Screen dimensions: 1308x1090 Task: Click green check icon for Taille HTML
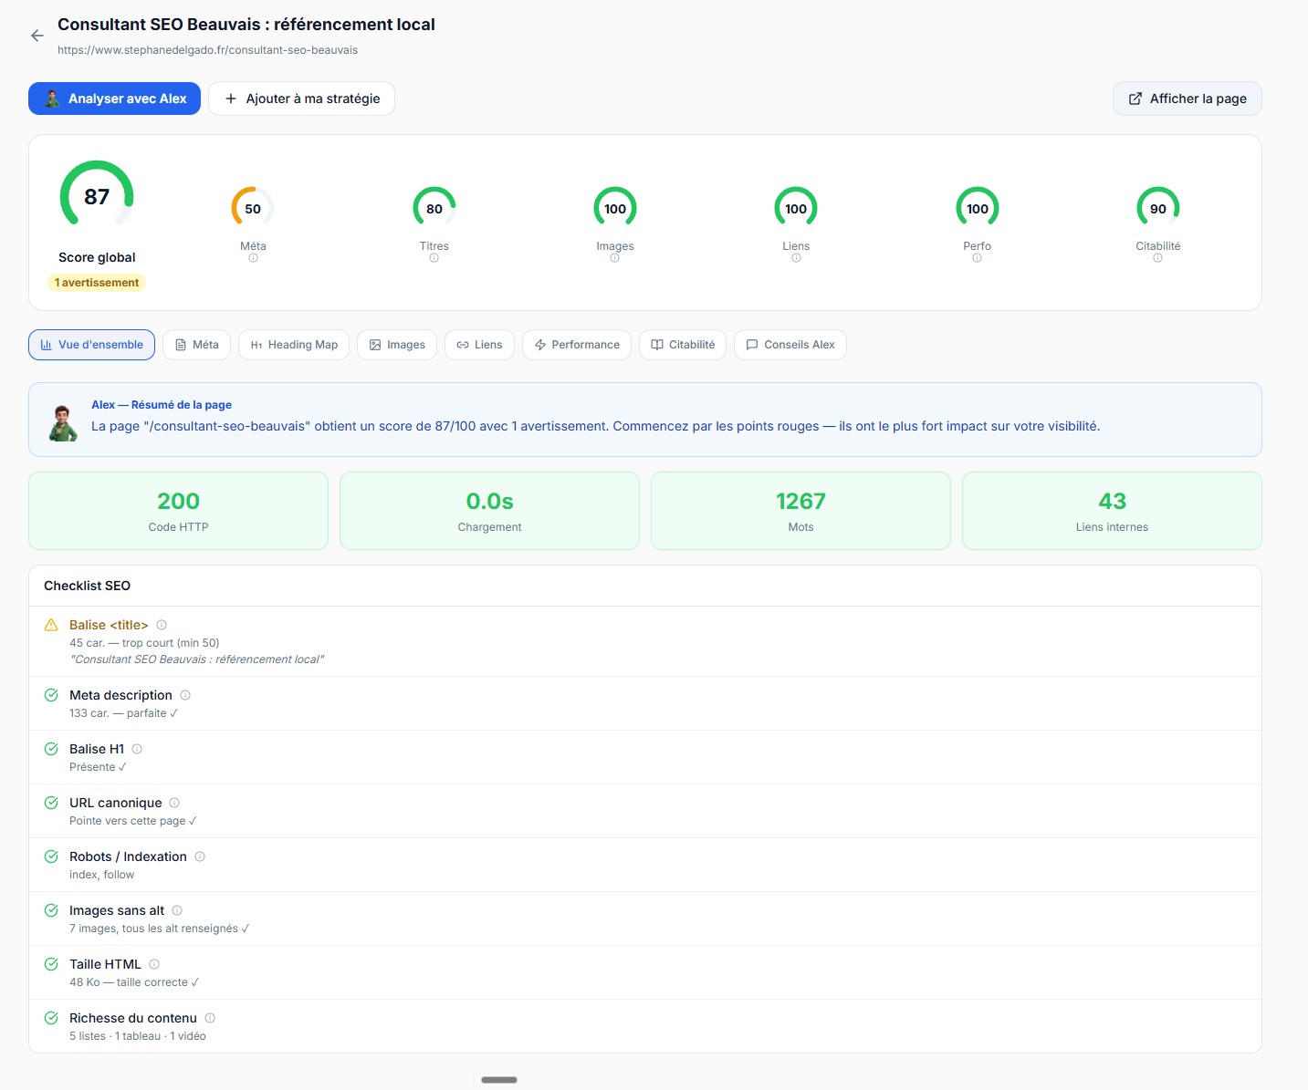[51, 964]
